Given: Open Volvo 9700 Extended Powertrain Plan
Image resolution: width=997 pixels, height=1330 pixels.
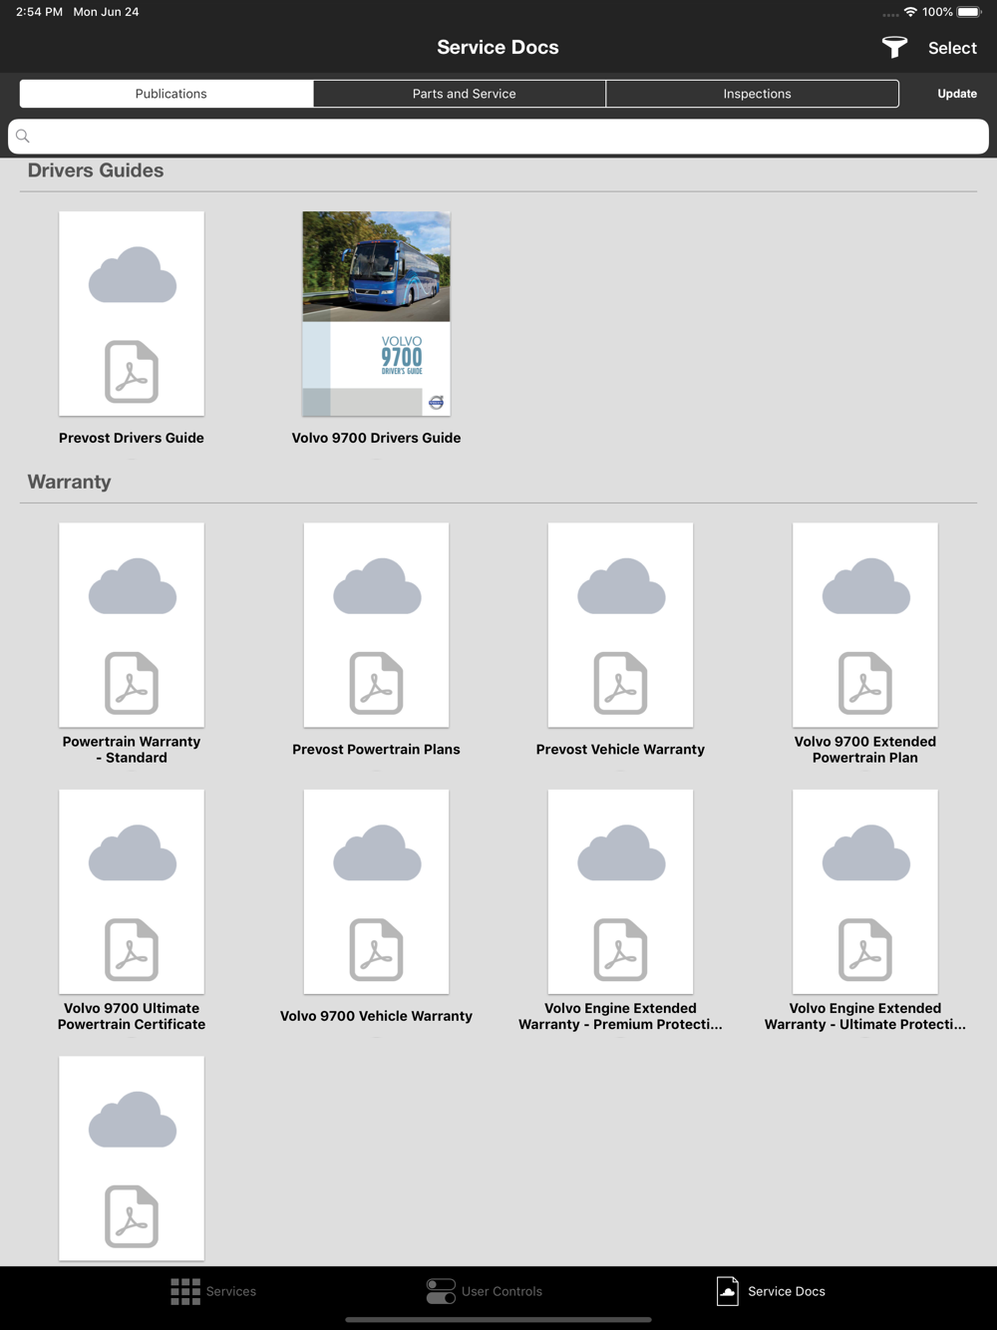Looking at the screenshot, I should point(865,625).
